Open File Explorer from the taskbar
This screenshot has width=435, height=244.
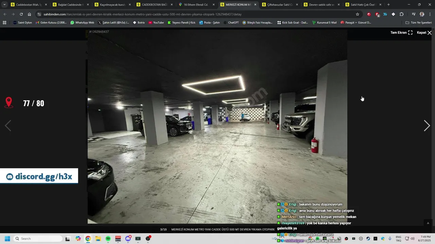pyautogui.click(x=98, y=239)
